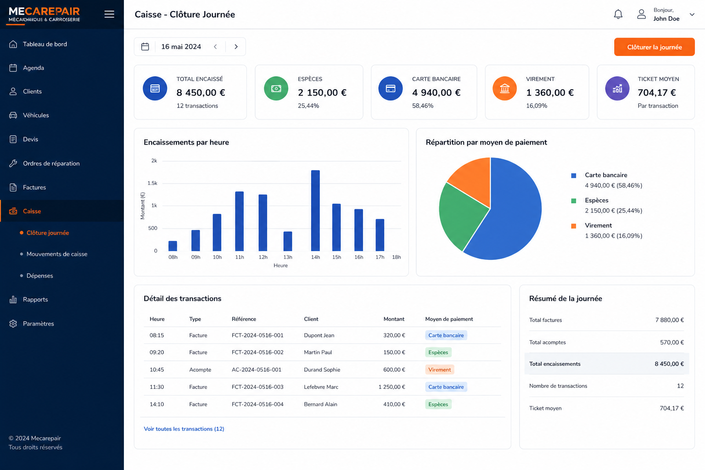Screen dimensions: 705x470
Task: Click the Paramètres gear icon
Action: click(x=13, y=324)
